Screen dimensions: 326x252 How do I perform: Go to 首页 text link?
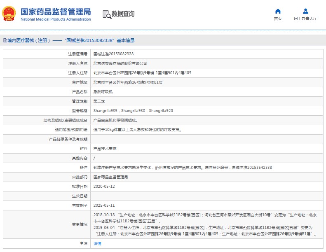click(x=278, y=19)
